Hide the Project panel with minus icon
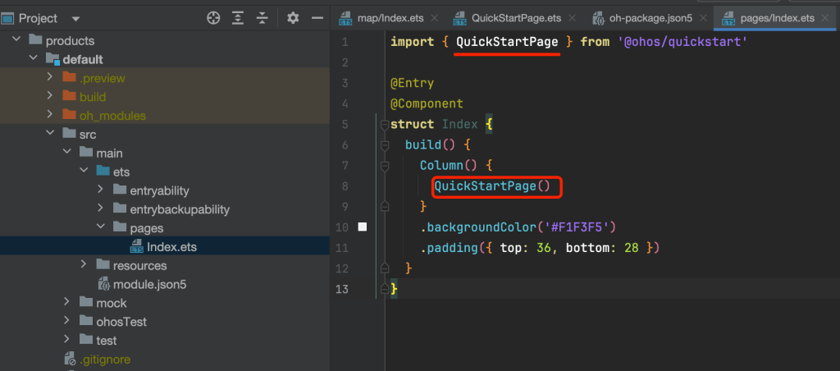This screenshot has width=840, height=371. [317, 18]
